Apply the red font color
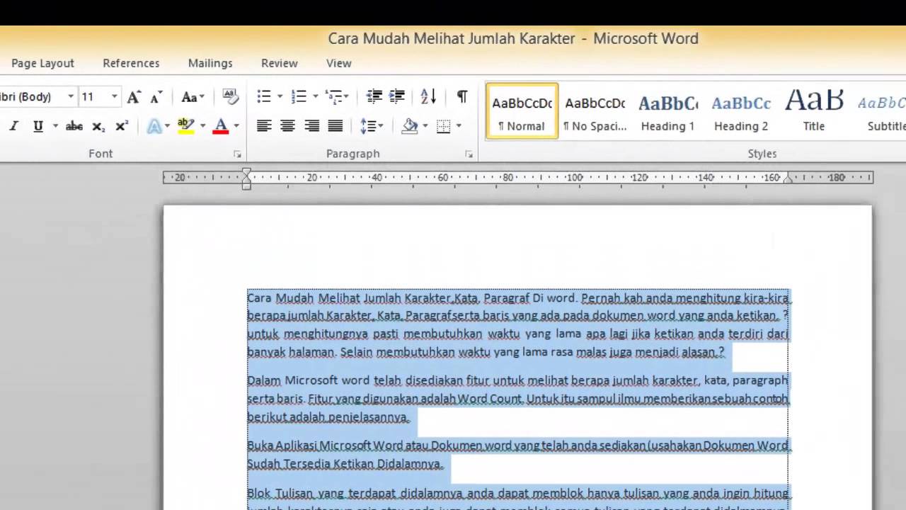 coord(221,126)
